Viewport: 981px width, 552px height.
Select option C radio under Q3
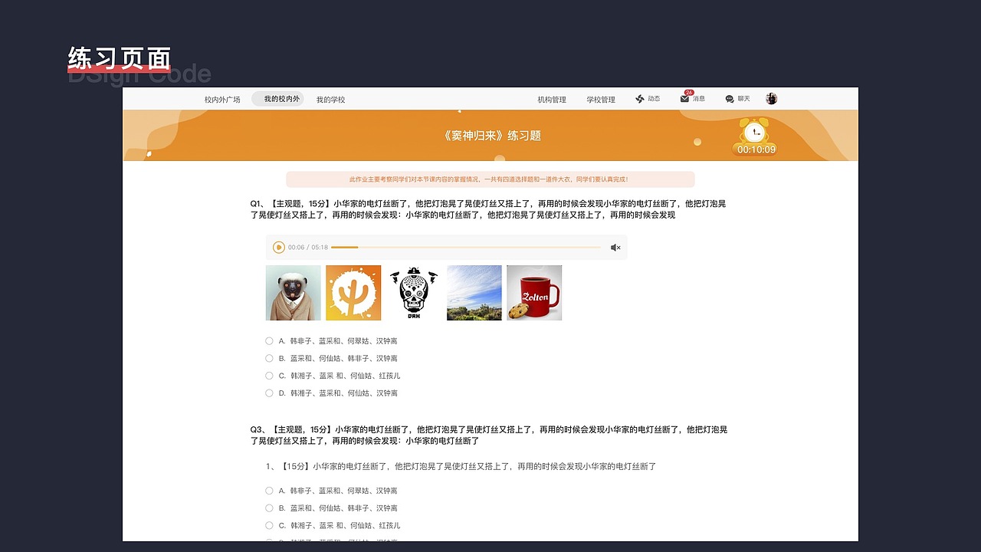269,526
